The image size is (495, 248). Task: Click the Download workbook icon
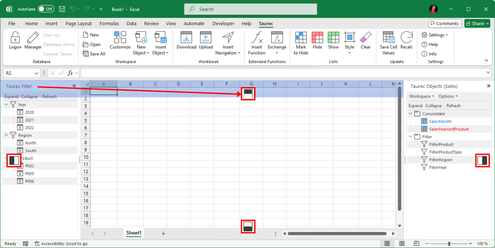coord(186,37)
